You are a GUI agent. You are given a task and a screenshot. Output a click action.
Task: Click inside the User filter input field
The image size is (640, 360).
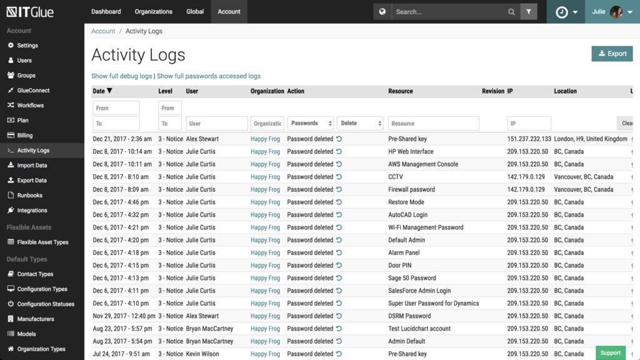(216, 123)
